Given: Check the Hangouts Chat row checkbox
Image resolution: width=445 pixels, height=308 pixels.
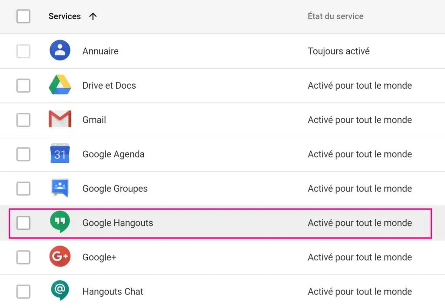Looking at the screenshot, I should [x=23, y=291].
